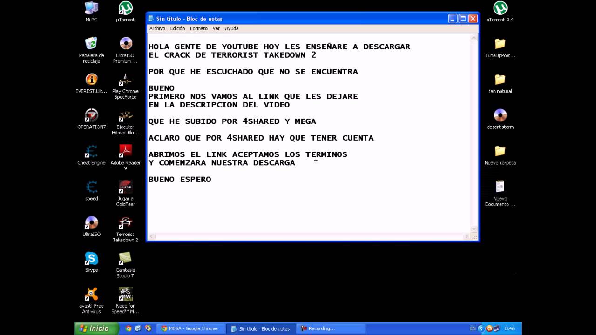Open the TuneUpPort folder icon
Image resolution: width=596 pixels, height=335 pixels.
[500, 47]
